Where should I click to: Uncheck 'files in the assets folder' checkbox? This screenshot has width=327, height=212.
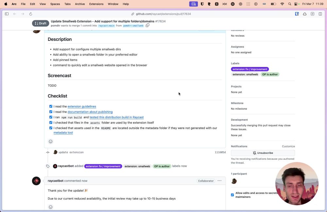[51, 123]
